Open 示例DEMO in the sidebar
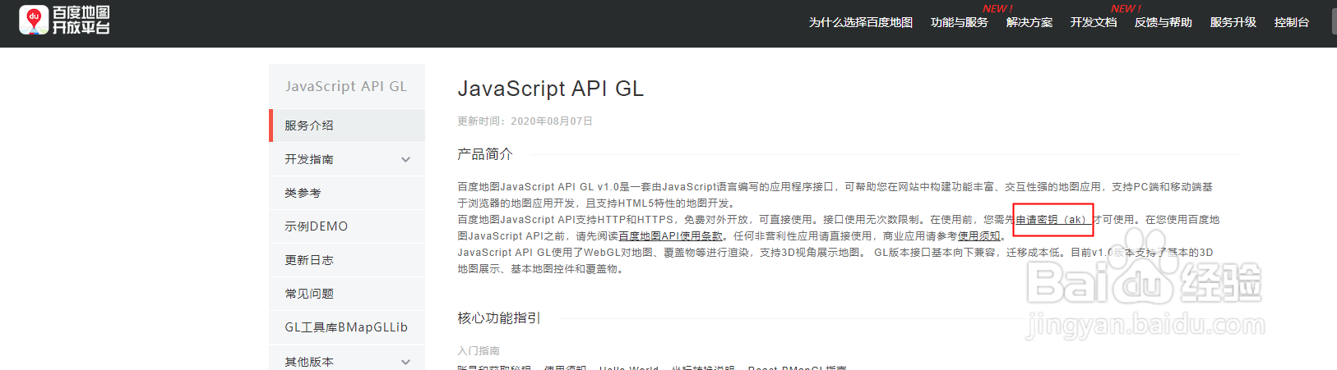 tap(347, 226)
